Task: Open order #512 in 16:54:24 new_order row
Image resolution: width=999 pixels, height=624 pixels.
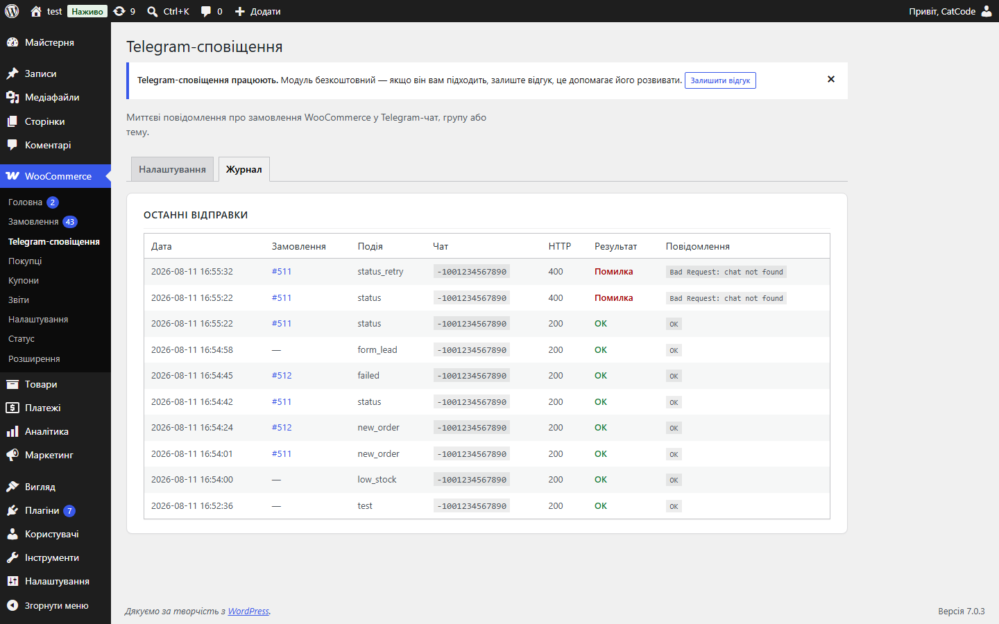Action: [x=282, y=428]
